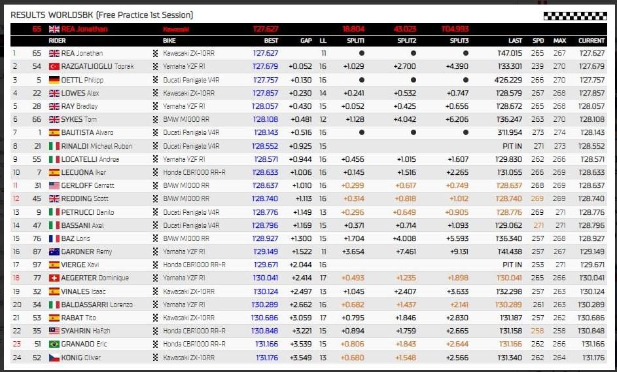
Task: Click PIT IN status in VIERGE row
Action: point(512,265)
